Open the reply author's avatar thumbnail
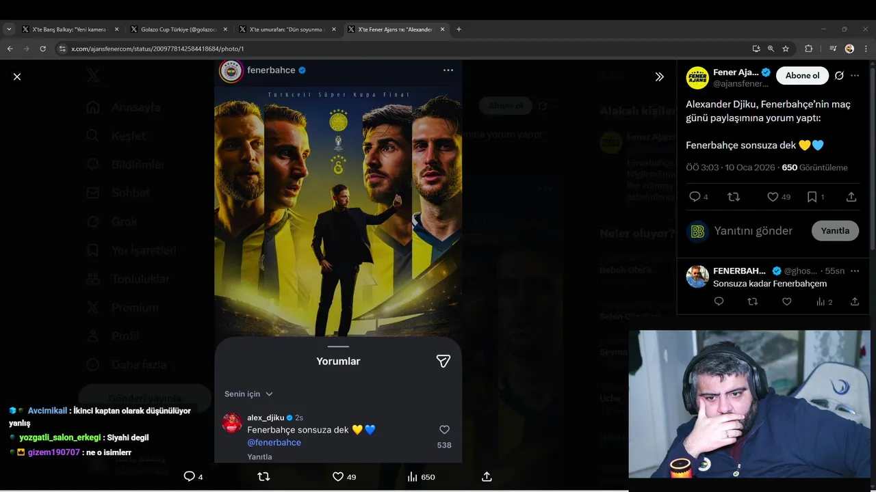876x492 pixels. click(697, 277)
